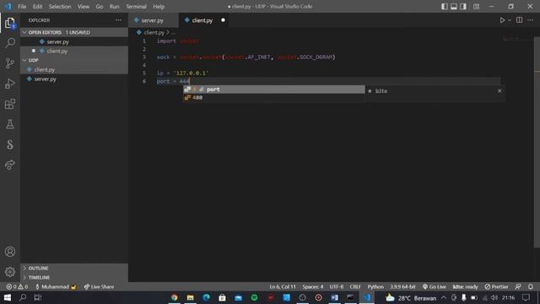Click Ln 6, Col 11 cursor position
Image resolution: width=540 pixels, height=304 pixels.
tap(283, 287)
